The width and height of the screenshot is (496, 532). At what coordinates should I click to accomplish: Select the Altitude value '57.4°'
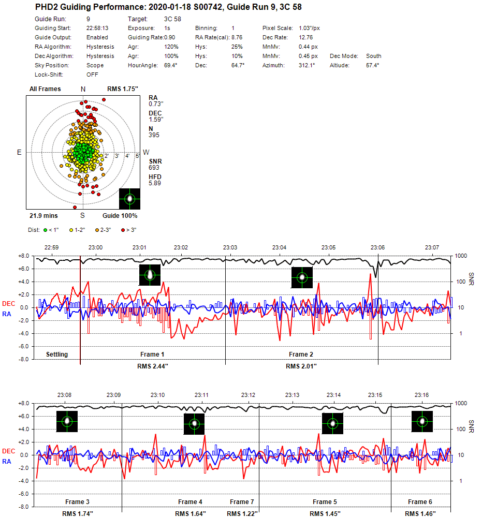pos(372,66)
